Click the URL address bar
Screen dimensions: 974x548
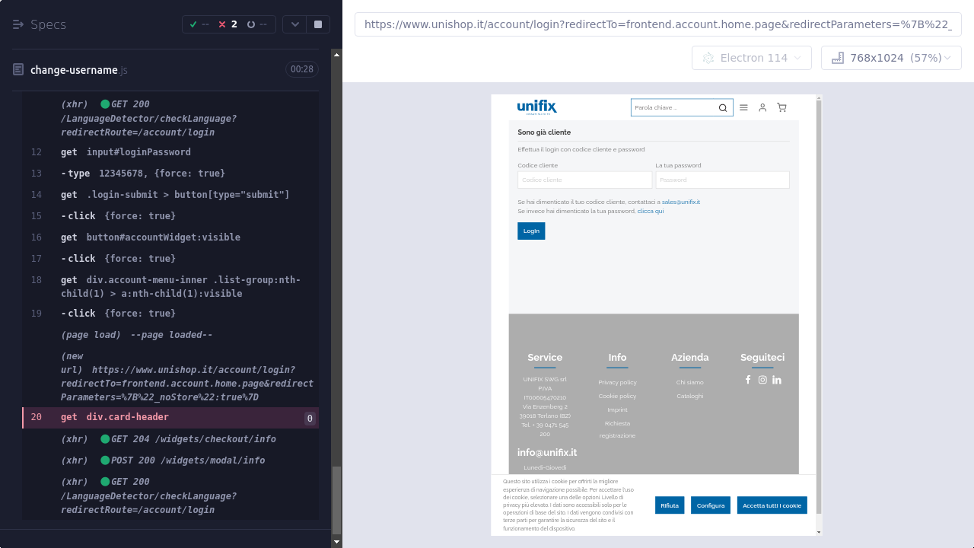[x=657, y=24]
